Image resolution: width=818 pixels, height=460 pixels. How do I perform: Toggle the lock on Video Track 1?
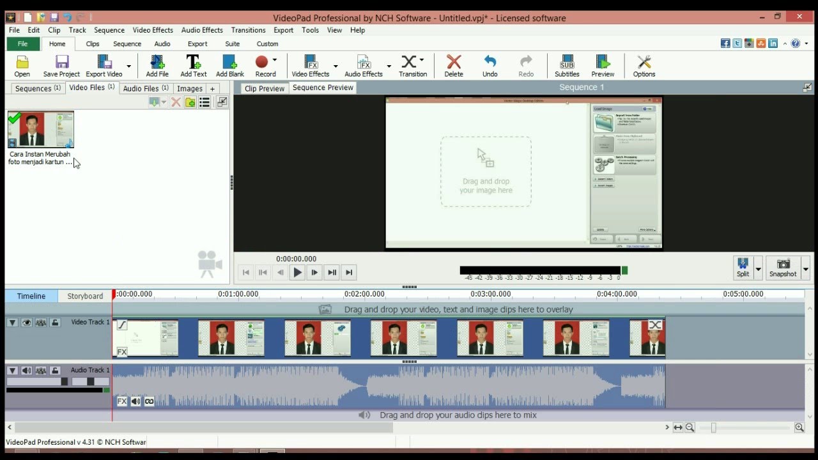(56, 323)
